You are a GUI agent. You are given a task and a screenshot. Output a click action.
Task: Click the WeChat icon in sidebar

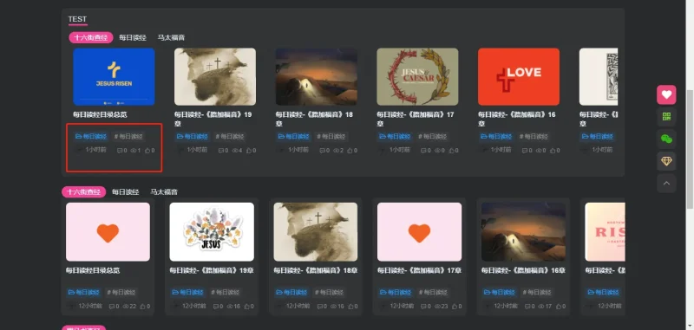click(666, 139)
